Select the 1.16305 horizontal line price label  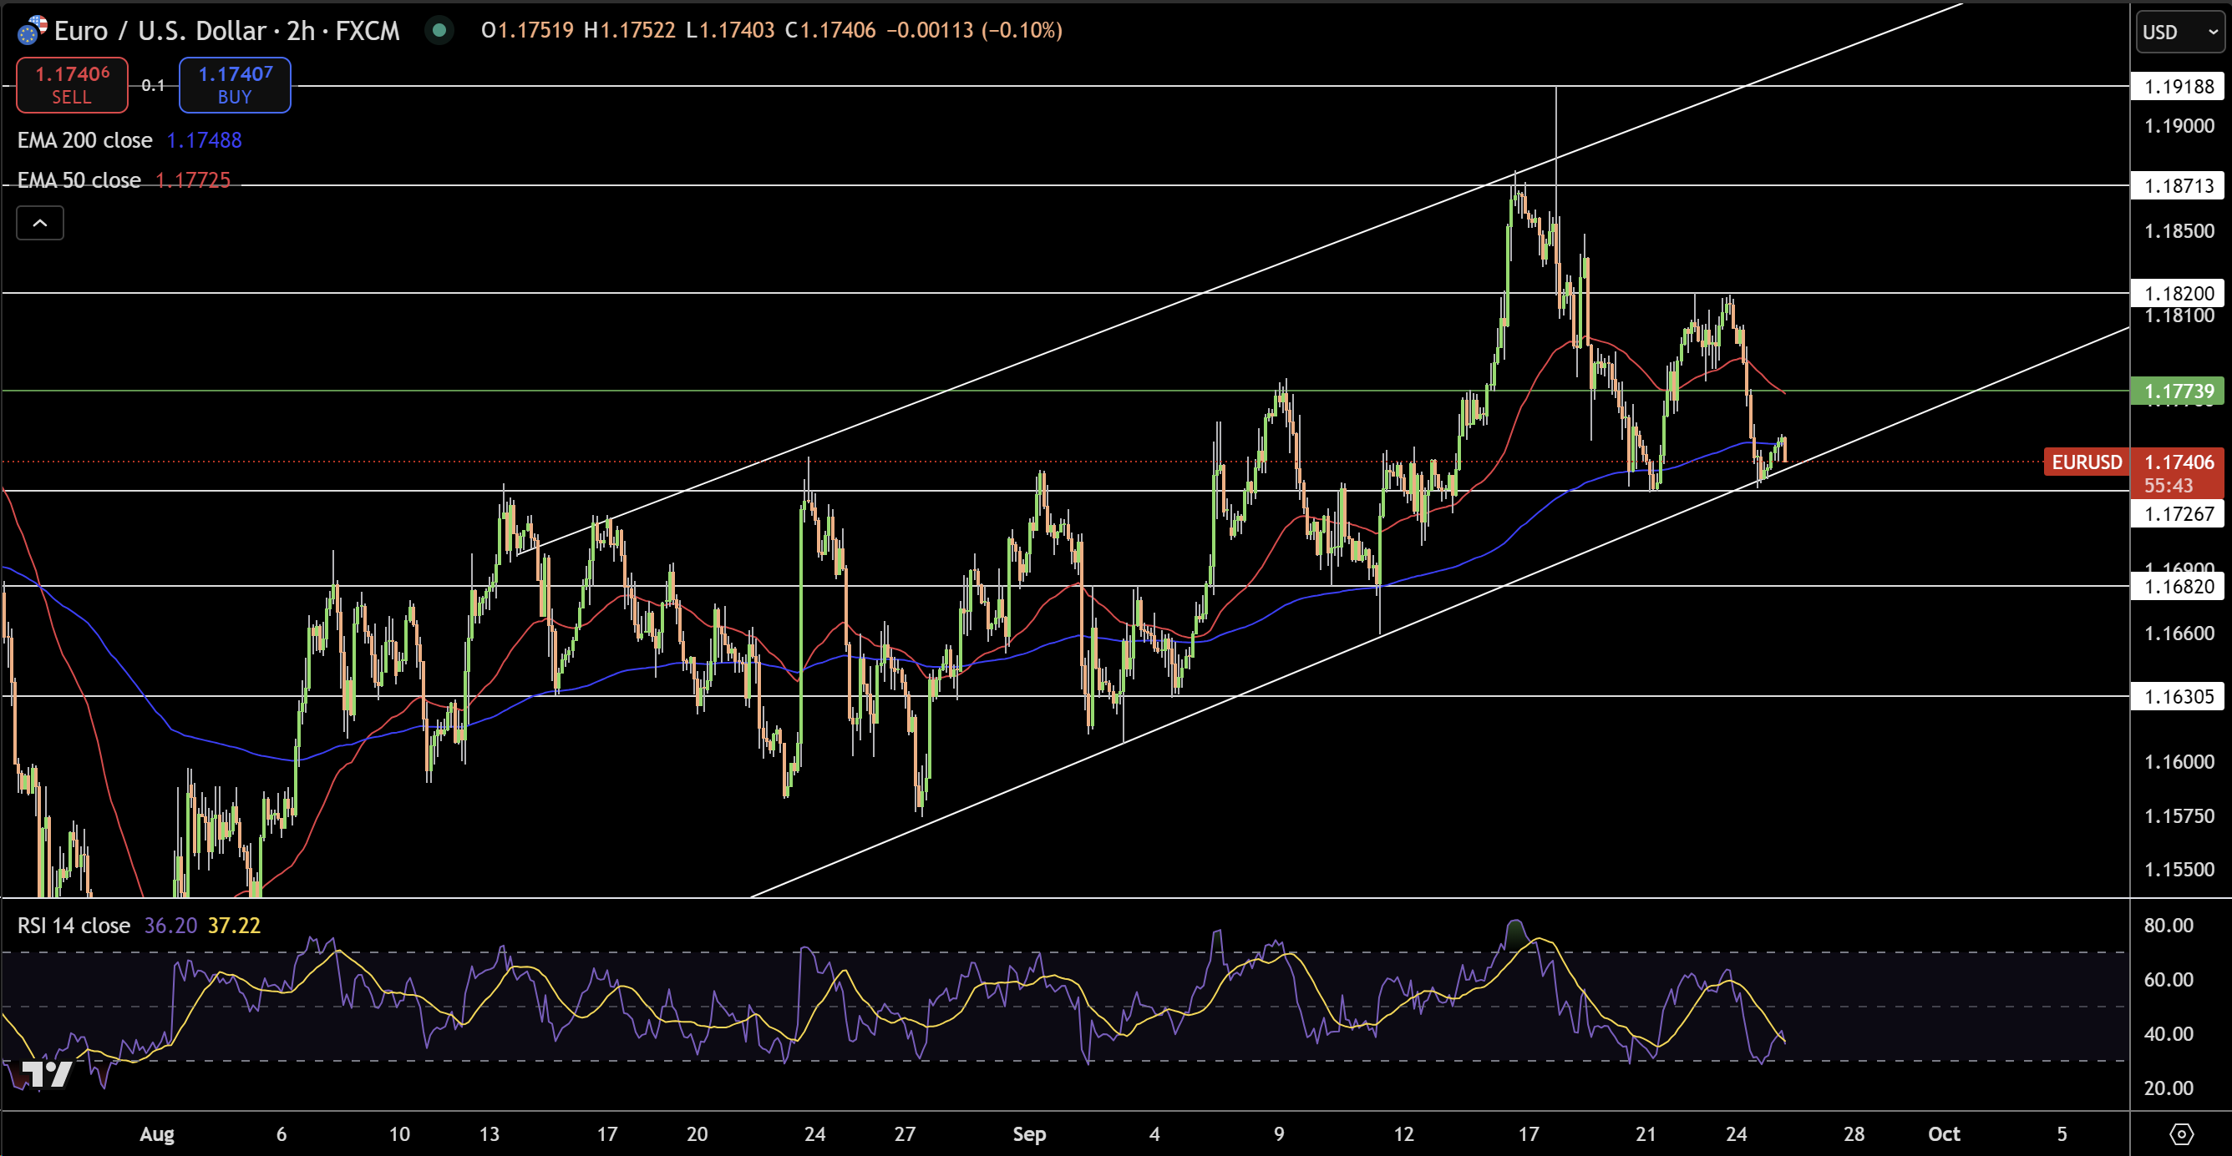point(2179,696)
